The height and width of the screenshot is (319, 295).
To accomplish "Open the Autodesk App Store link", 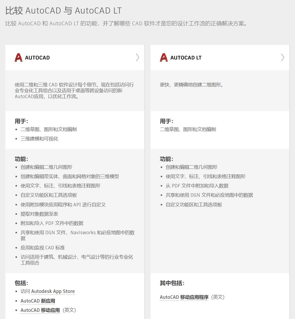I will pos(53,291).
